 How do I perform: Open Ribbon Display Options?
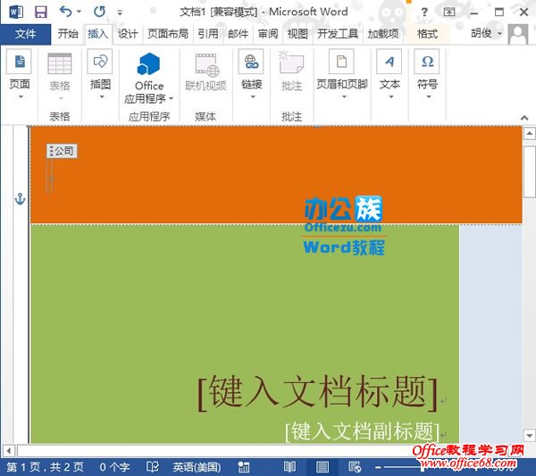pos(448,13)
